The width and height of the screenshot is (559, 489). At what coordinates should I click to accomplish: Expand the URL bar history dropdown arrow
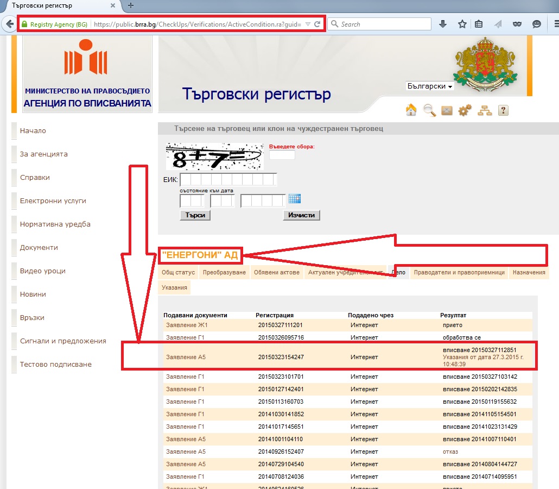307,24
